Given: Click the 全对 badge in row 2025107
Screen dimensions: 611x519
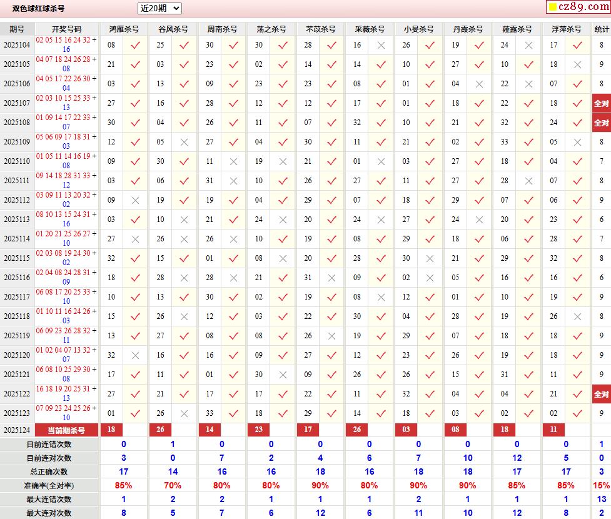Looking at the screenshot, I should [x=601, y=103].
